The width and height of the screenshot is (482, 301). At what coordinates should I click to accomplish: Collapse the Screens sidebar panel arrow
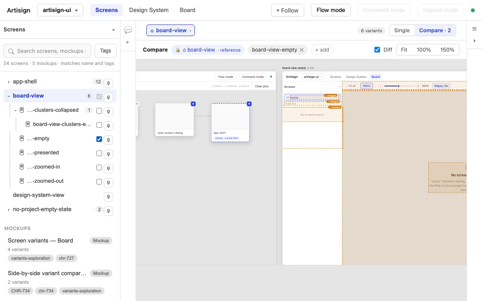(113, 30)
